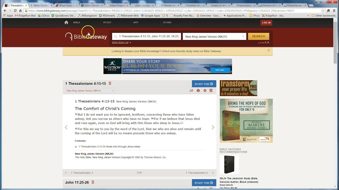Screen dimensions: 339x190
Task: Click STUDY THIS for 1 Thessalonians
Action: pyautogui.click(x=204, y=84)
